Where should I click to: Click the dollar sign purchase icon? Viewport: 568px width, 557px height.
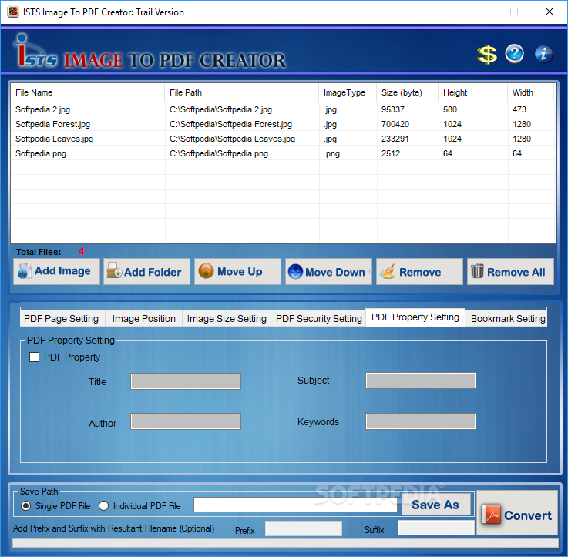click(486, 55)
